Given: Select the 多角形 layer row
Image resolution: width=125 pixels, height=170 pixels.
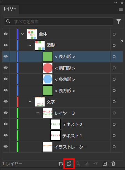Looking at the screenshot, I should point(62,79).
